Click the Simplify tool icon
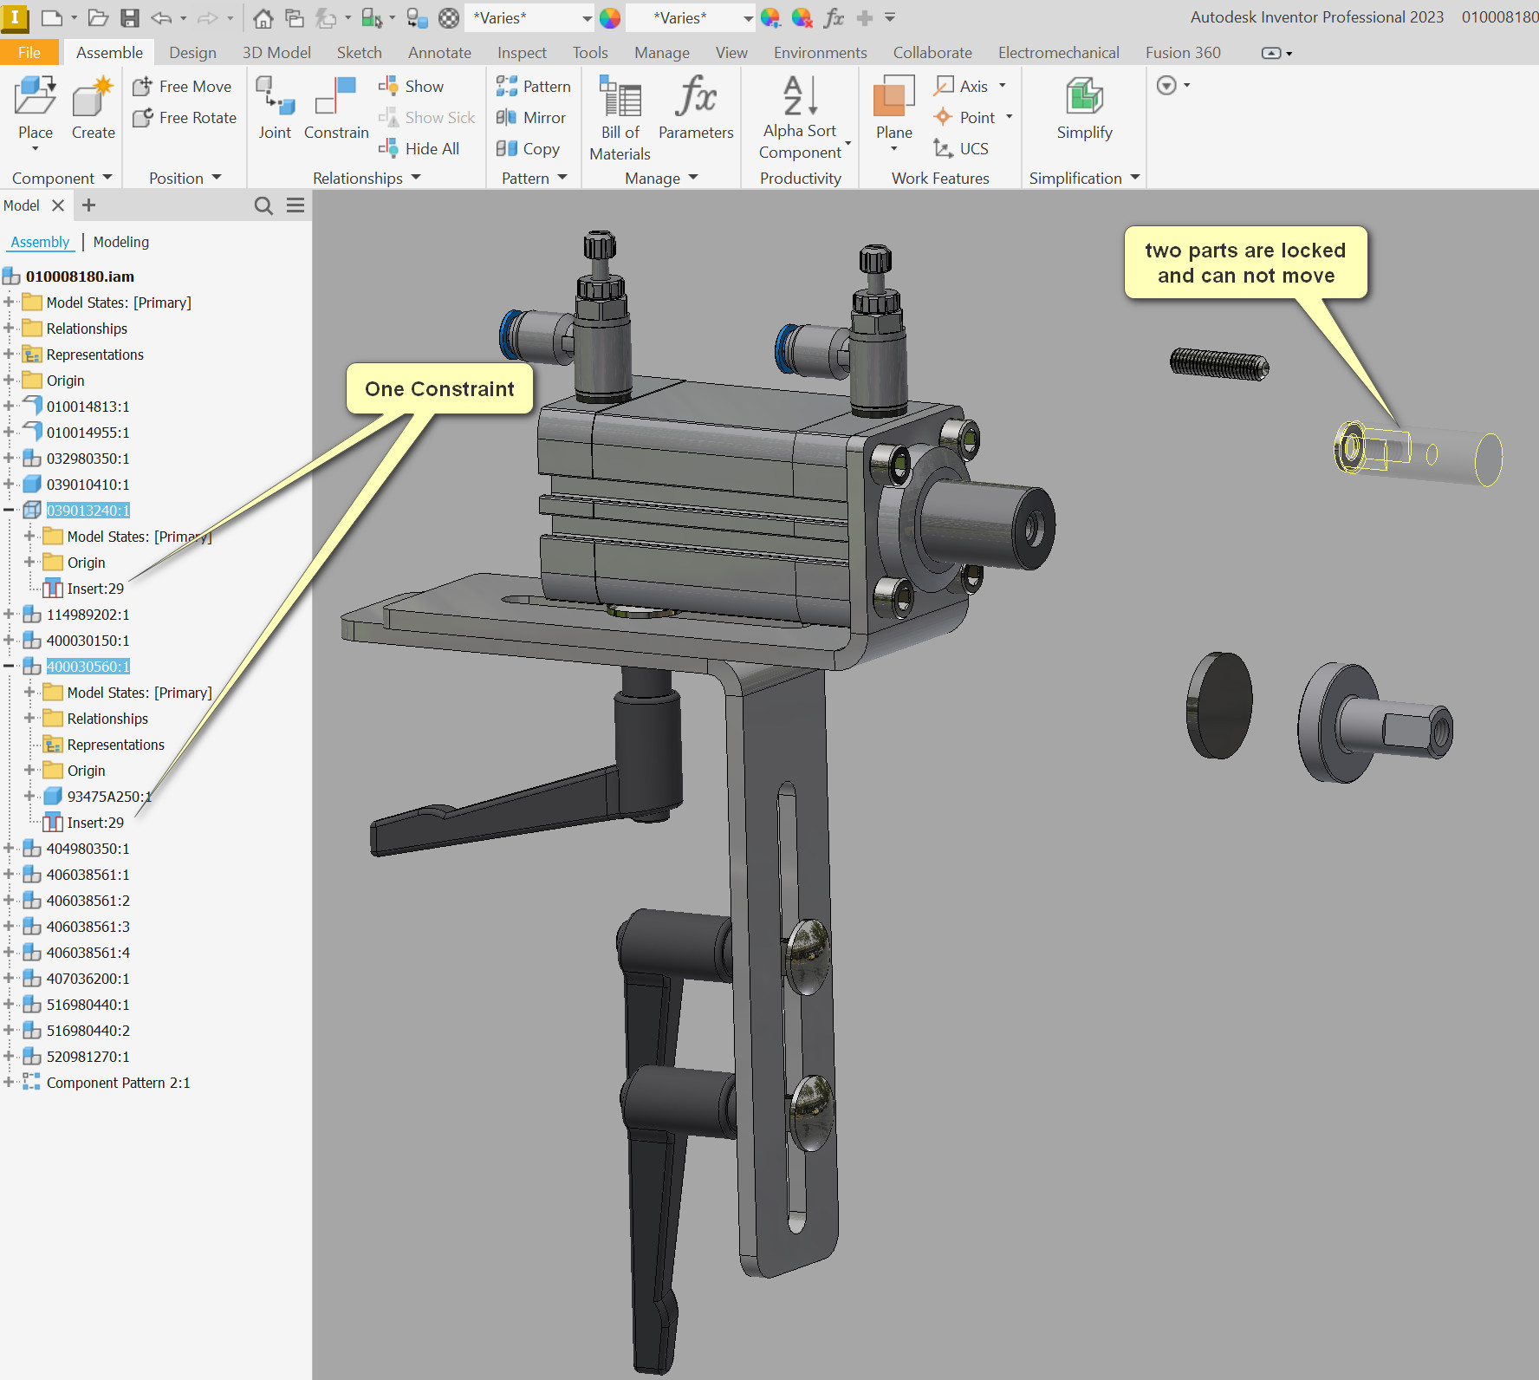 pos(1084,97)
